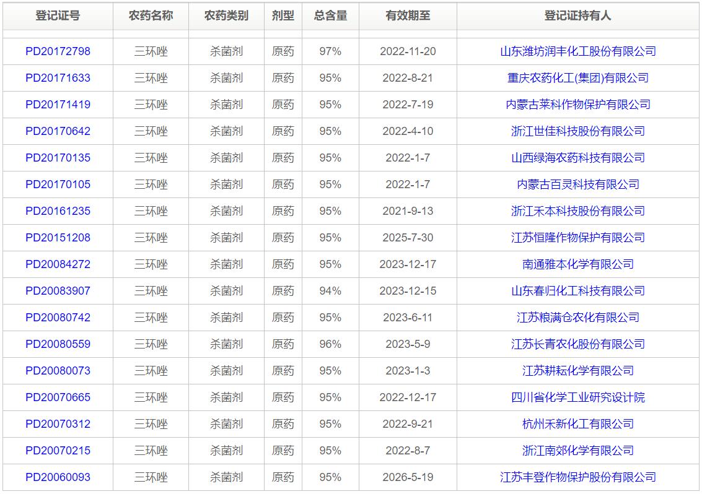
Task: Open registration PD20080559 link
Action: pos(58,344)
